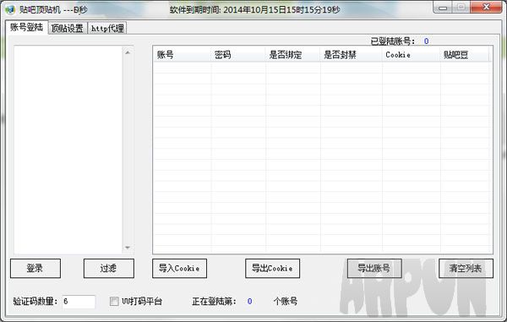Viewport: 507px width, 322px height.
Task: Click the 正在登陆第 status label
Action: [214, 302]
